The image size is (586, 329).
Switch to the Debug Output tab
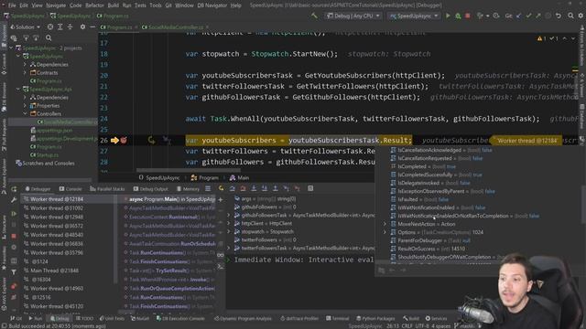(150, 189)
